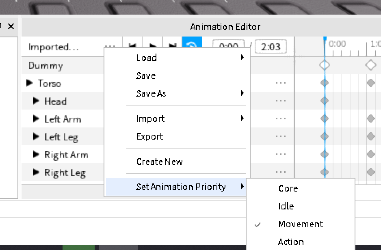Viewport: 381px width, 250px height.
Task: Set animation priority to Idle
Action: click(286, 206)
